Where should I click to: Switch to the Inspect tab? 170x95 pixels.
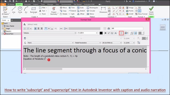[x=36, y=4]
